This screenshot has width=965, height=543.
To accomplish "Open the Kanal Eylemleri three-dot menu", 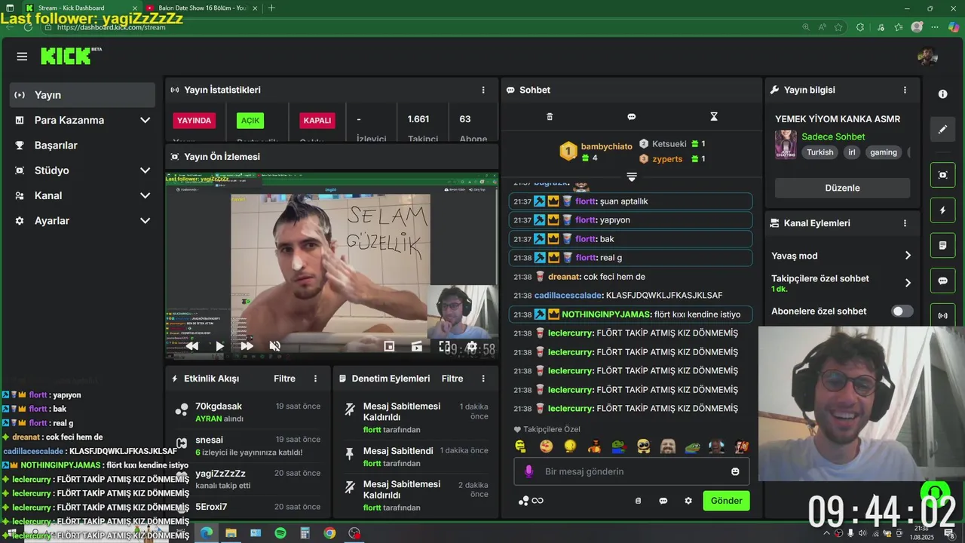I will (x=905, y=223).
